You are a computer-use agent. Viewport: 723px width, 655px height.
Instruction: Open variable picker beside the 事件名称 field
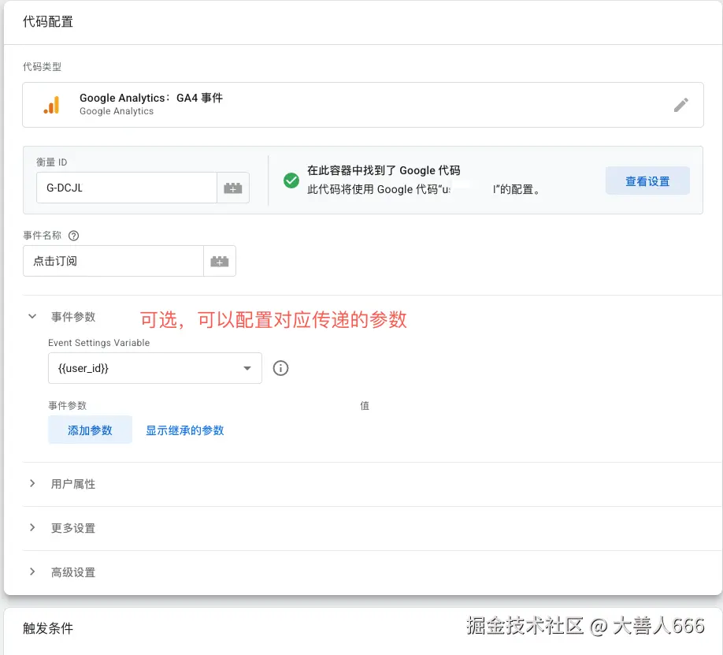point(220,261)
